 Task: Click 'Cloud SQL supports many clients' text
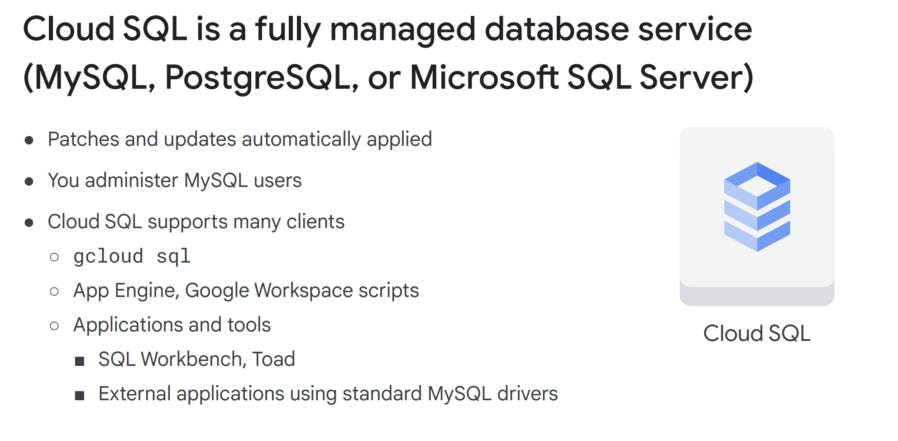pos(196,221)
